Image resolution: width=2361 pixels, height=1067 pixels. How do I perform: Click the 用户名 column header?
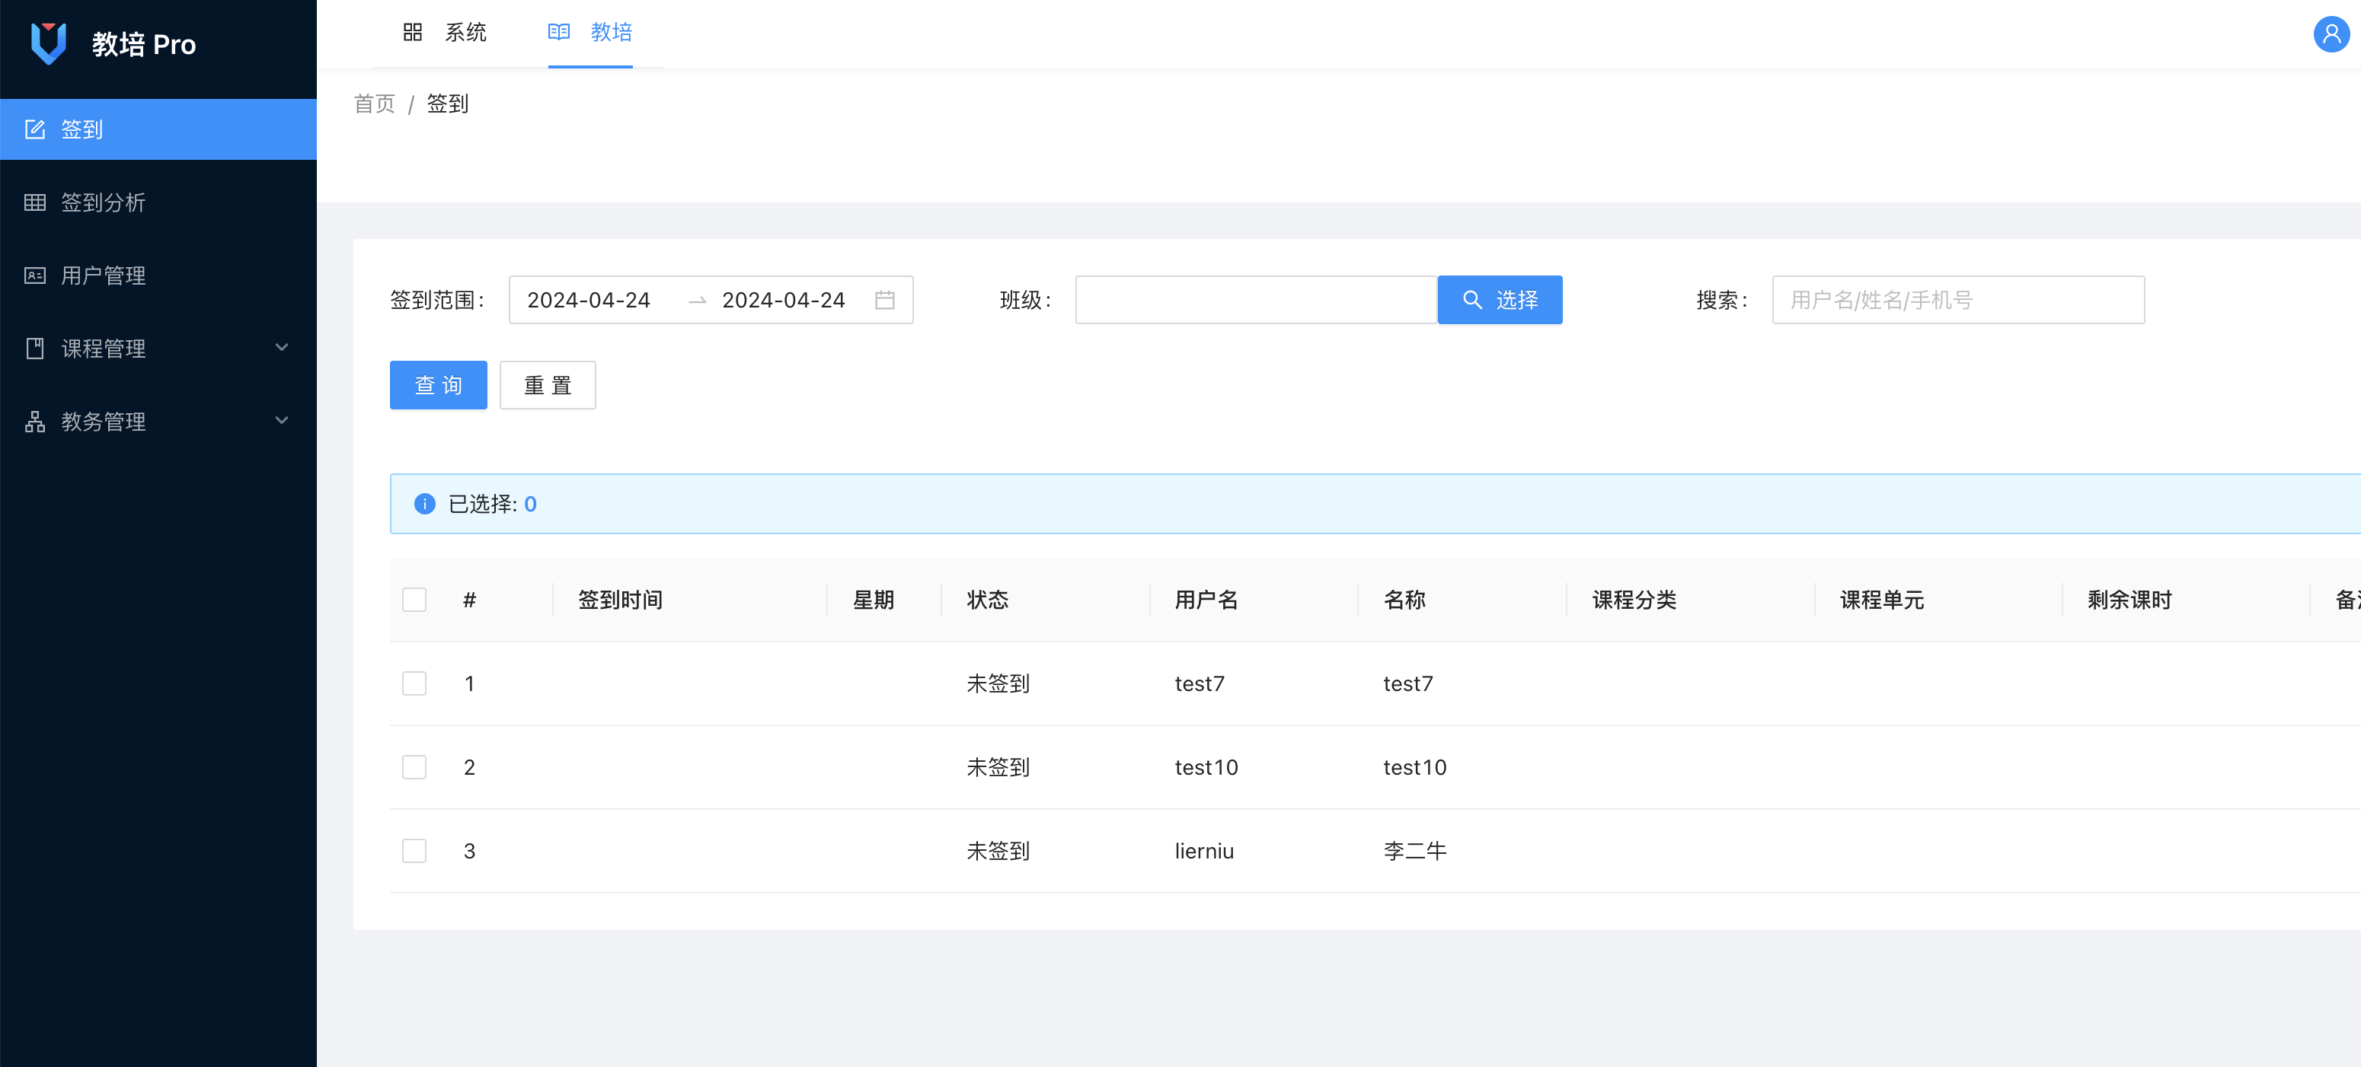(1207, 600)
